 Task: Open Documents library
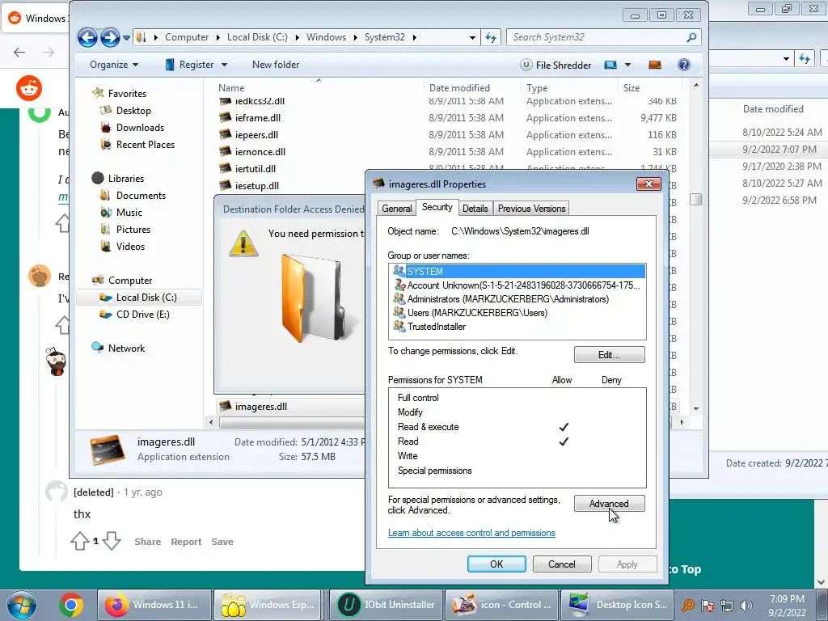[141, 196]
